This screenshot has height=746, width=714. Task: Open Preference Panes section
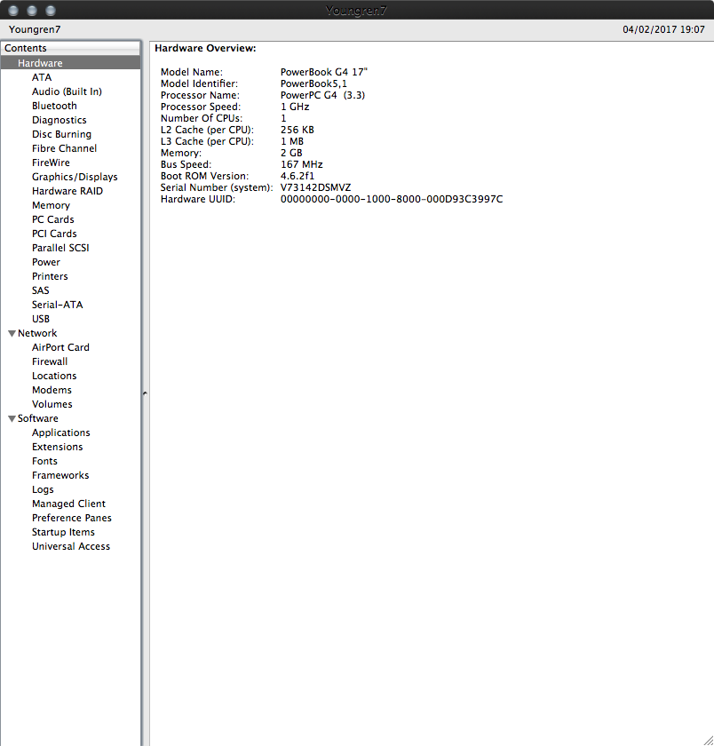point(71,518)
